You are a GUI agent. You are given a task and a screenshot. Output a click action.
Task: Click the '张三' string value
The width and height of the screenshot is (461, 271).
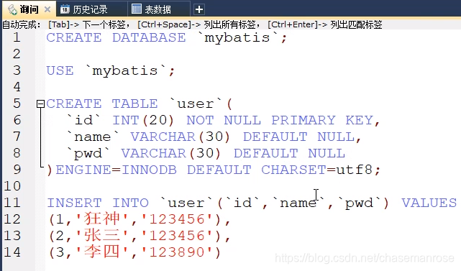[101, 236]
